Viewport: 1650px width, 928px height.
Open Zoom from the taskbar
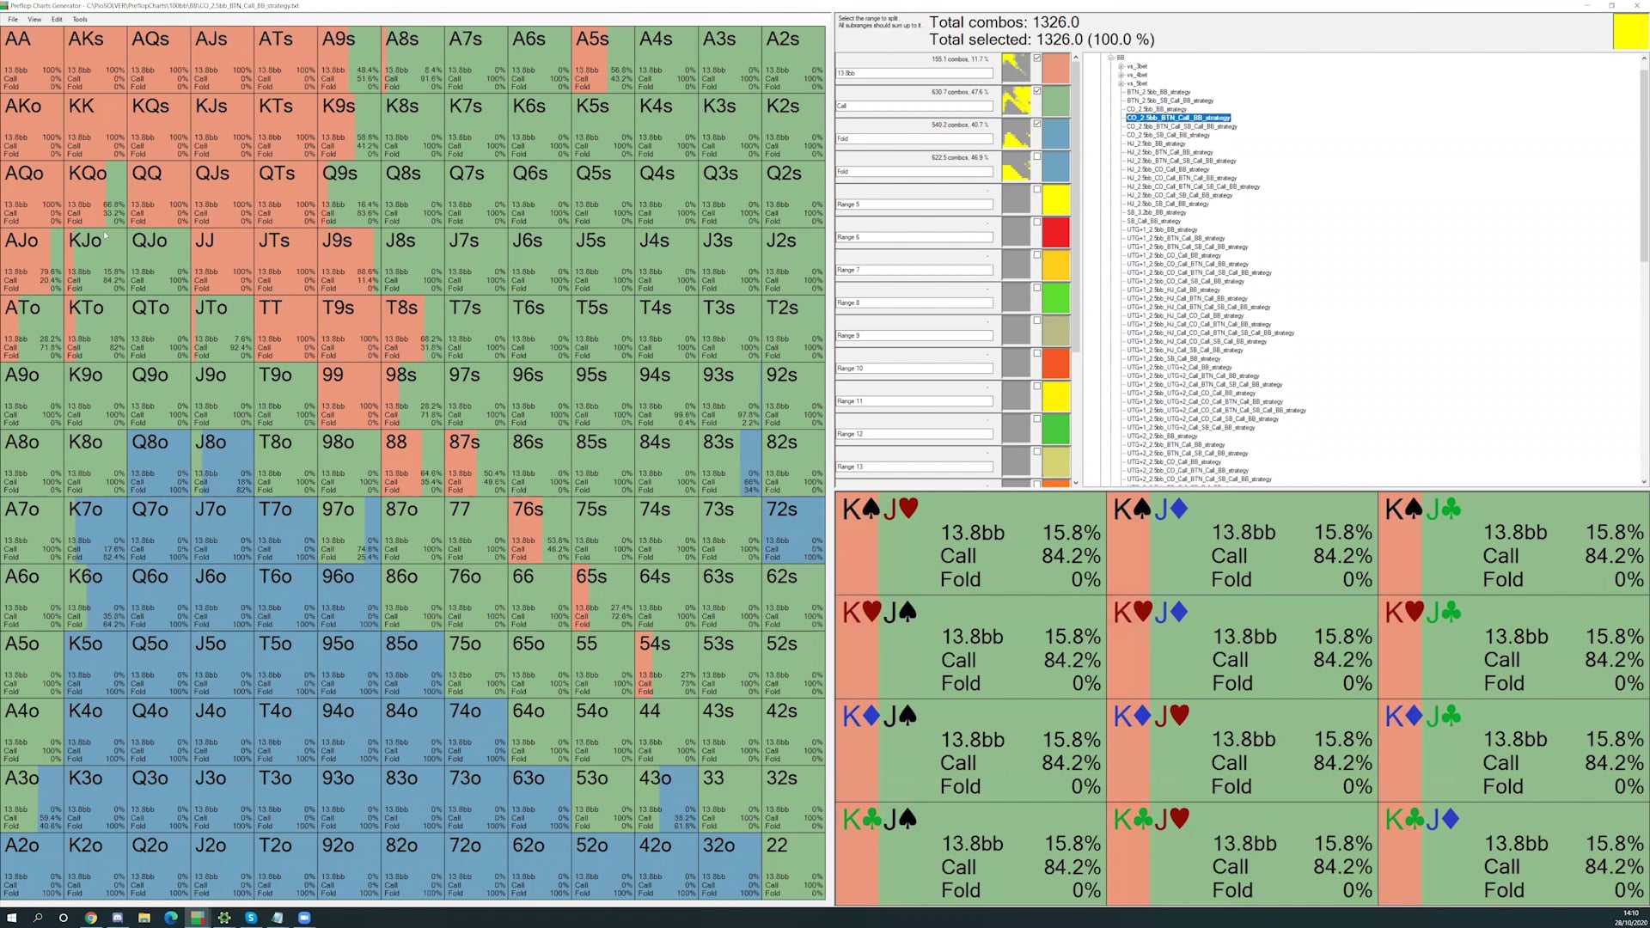(x=304, y=918)
